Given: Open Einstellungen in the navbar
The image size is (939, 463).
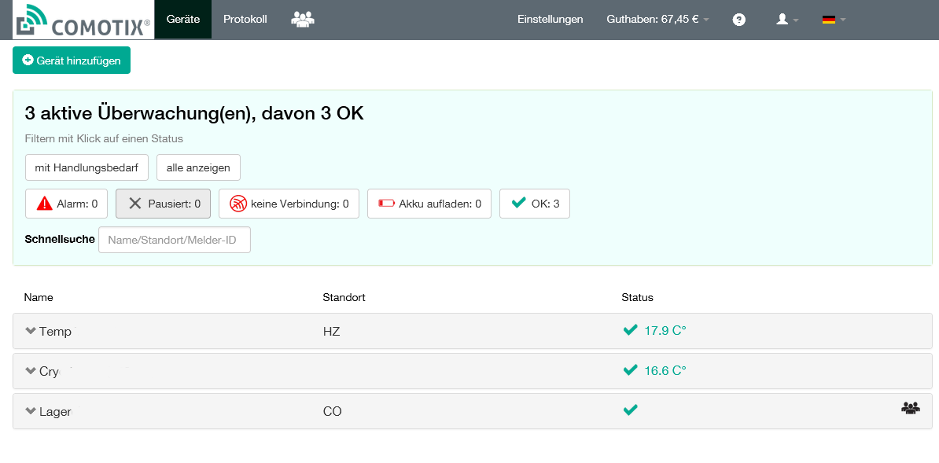Looking at the screenshot, I should (x=550, y=20).
